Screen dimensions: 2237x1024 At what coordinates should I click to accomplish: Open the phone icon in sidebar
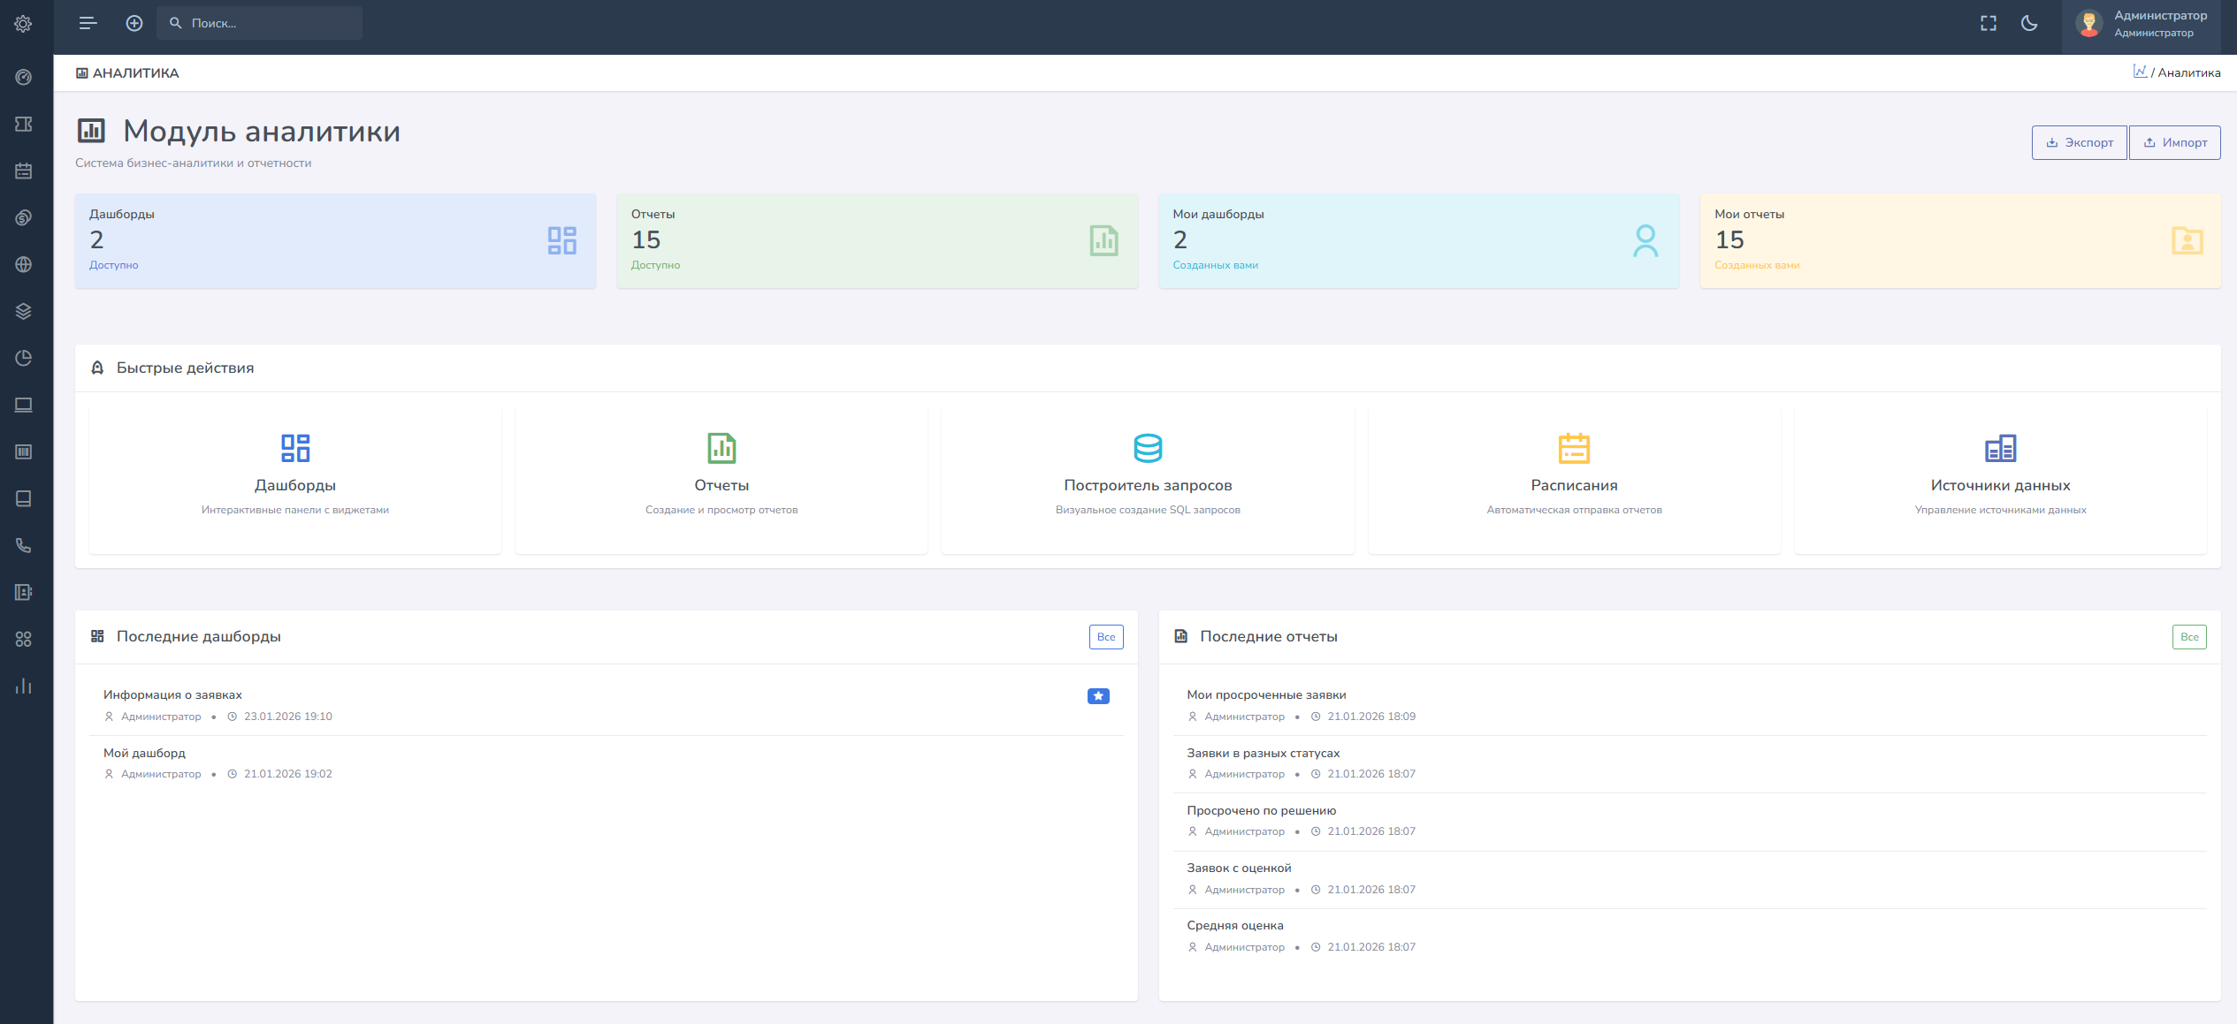tap(24, 546)
